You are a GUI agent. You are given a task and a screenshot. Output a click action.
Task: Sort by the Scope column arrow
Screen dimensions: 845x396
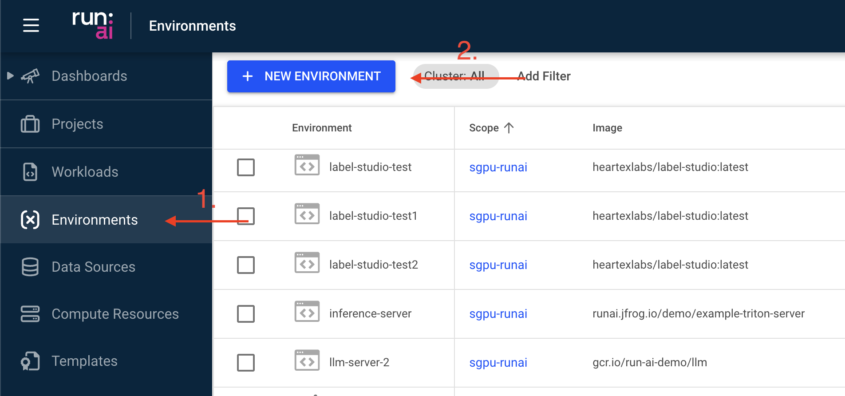[509, 128]
